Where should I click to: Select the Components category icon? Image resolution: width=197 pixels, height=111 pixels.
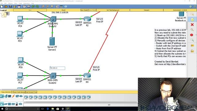tap(10, 96)
